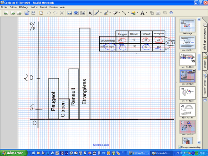Open Pen tool options dropdown arrow
This screenshot has width=208, height=156.
click(x=101, y=13)
